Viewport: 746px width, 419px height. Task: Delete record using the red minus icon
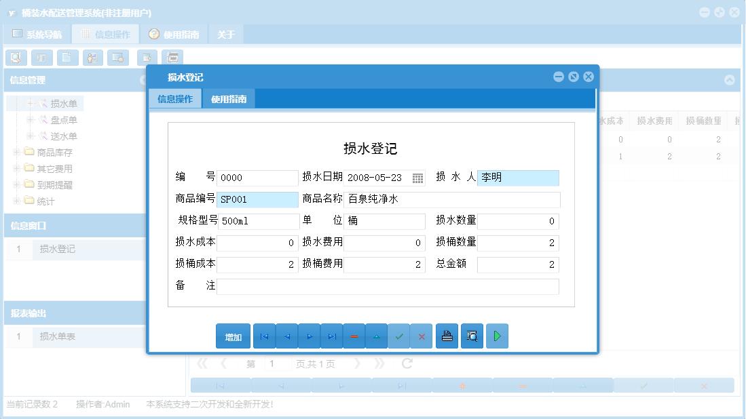click(354, 336)
